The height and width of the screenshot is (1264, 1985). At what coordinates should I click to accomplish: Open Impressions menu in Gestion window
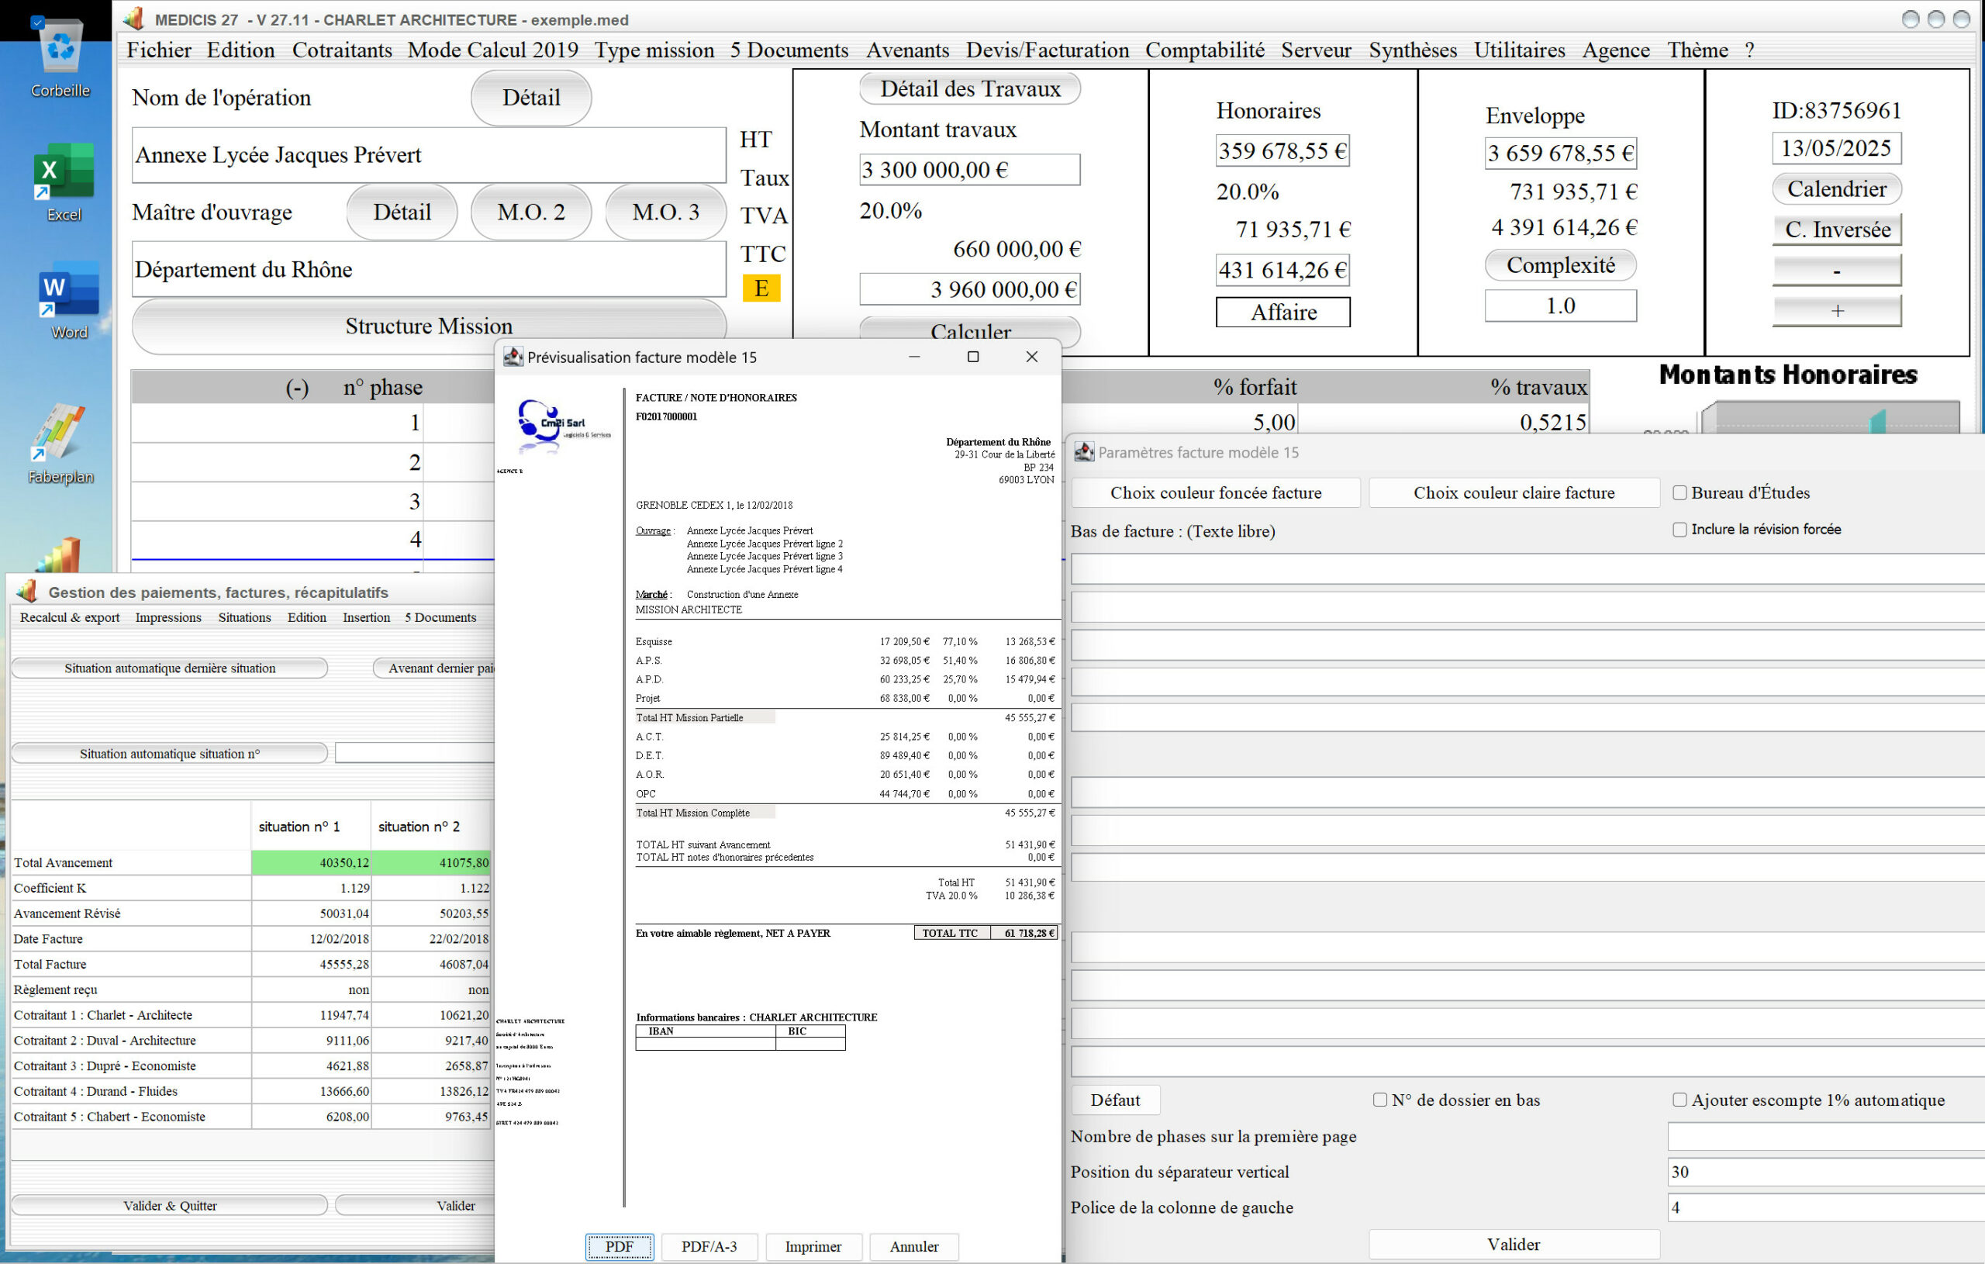tap(168, 617)
